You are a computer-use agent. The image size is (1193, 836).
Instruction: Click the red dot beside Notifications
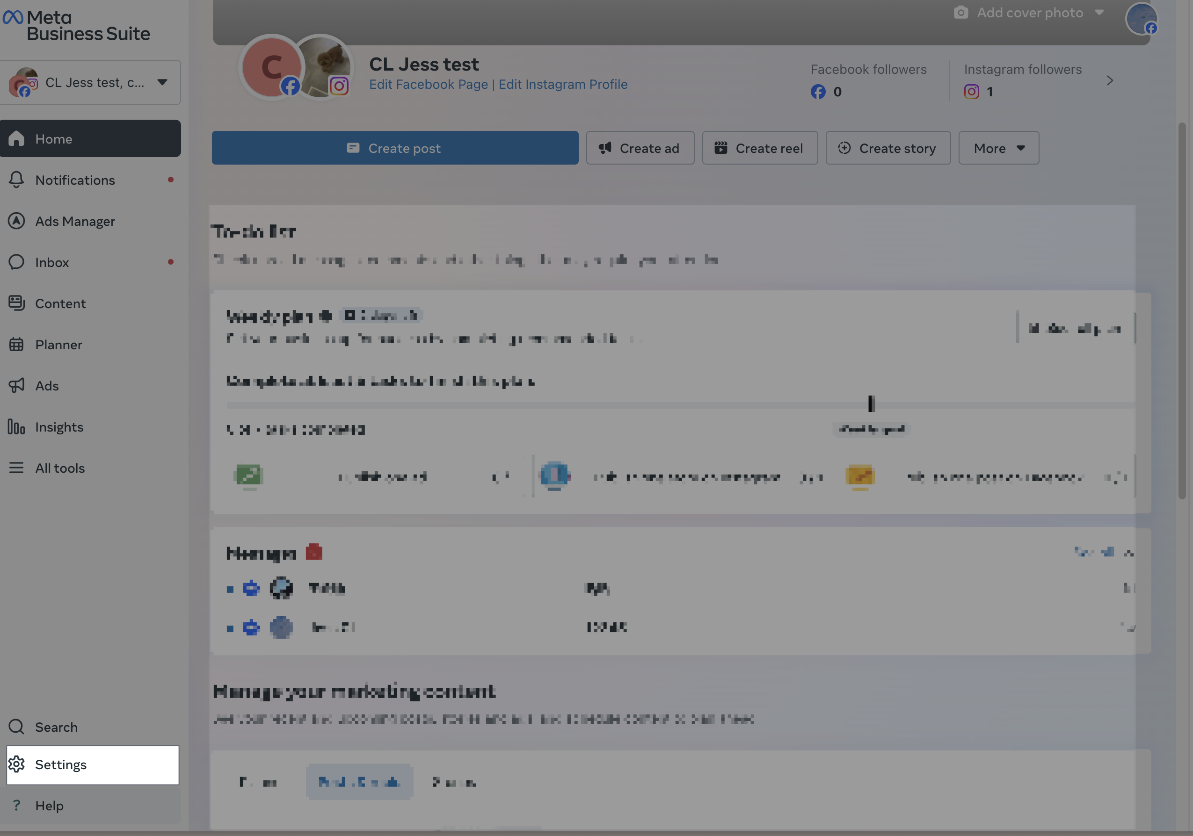click(x=170, y=180)
